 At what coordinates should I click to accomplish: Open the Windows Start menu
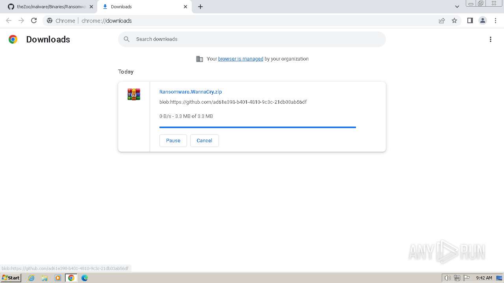(x=11, y=278)
